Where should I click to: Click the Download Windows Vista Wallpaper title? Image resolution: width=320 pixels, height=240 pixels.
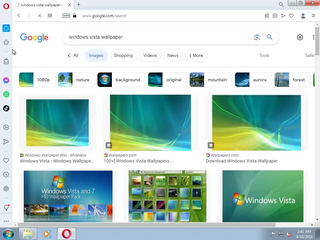point(242,161)
